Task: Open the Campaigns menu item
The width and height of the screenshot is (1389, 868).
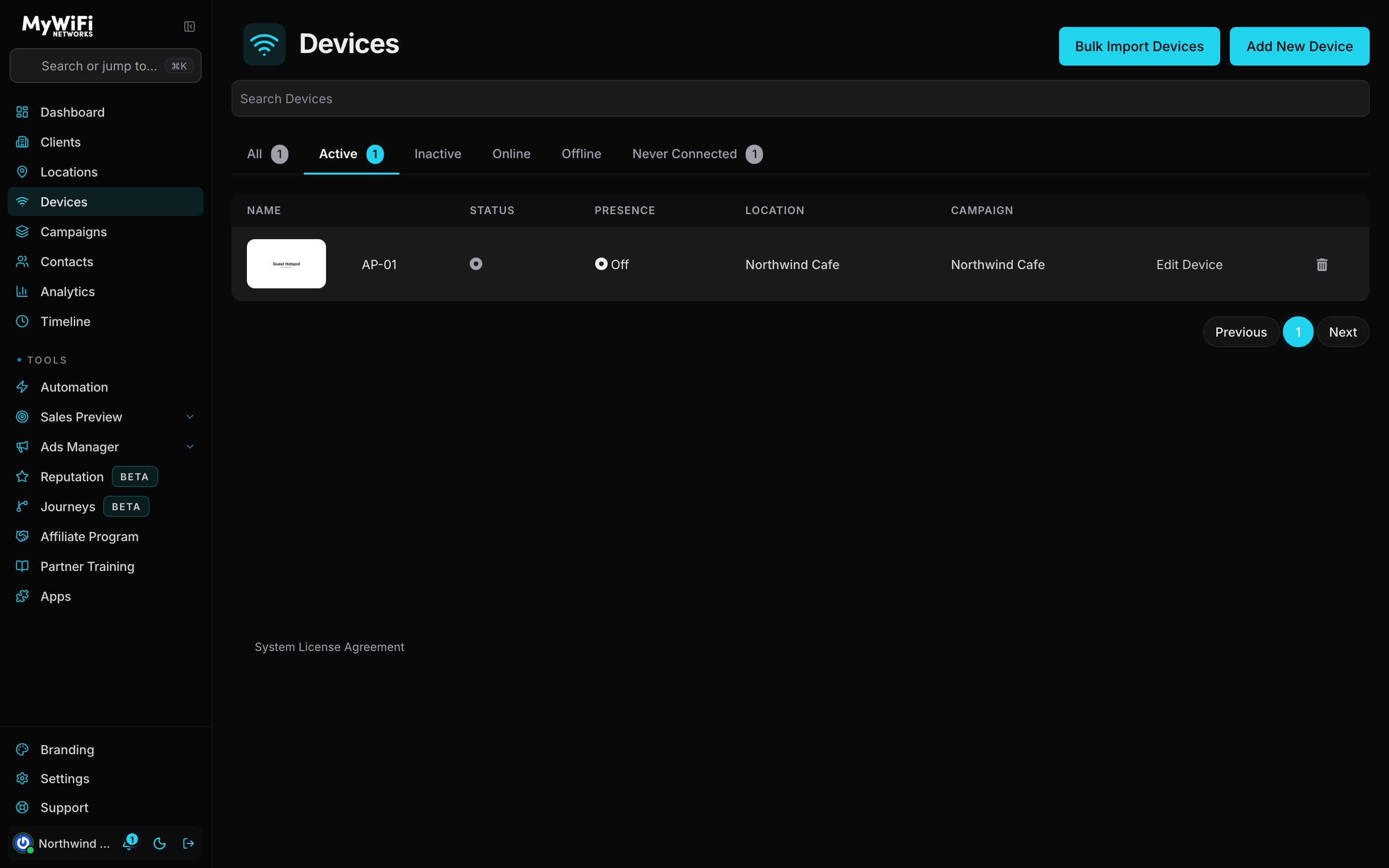Action: click(x=106, y=231)
